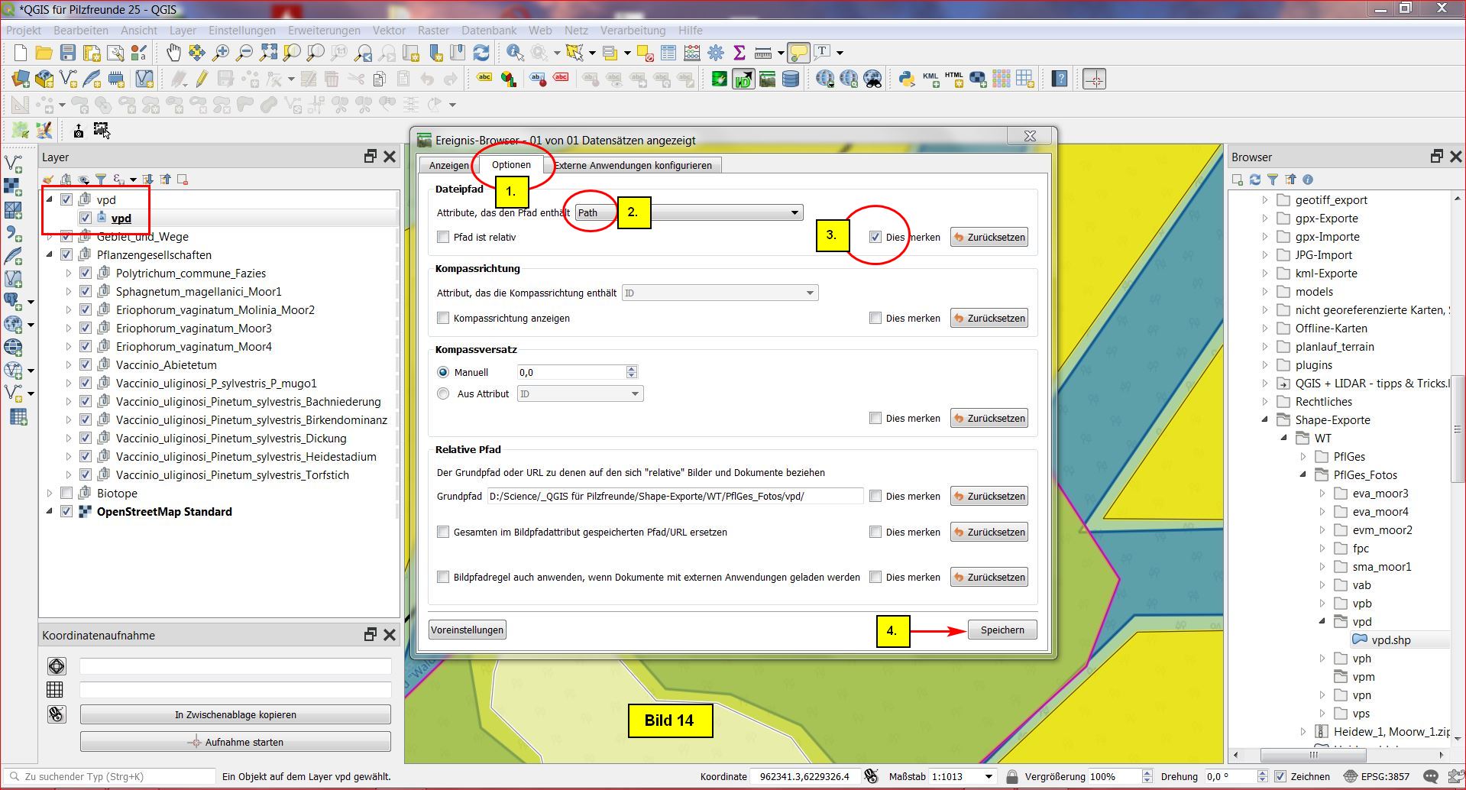Toggle the 'Pfad ist relativ' checkbox

coord(443,237)
